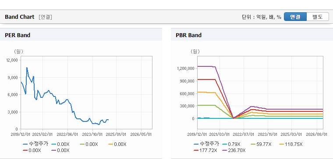This screenshot has height=159, width=333.
Task: Click the (원) unit label above PBR chart
Action: pos(195,52)
